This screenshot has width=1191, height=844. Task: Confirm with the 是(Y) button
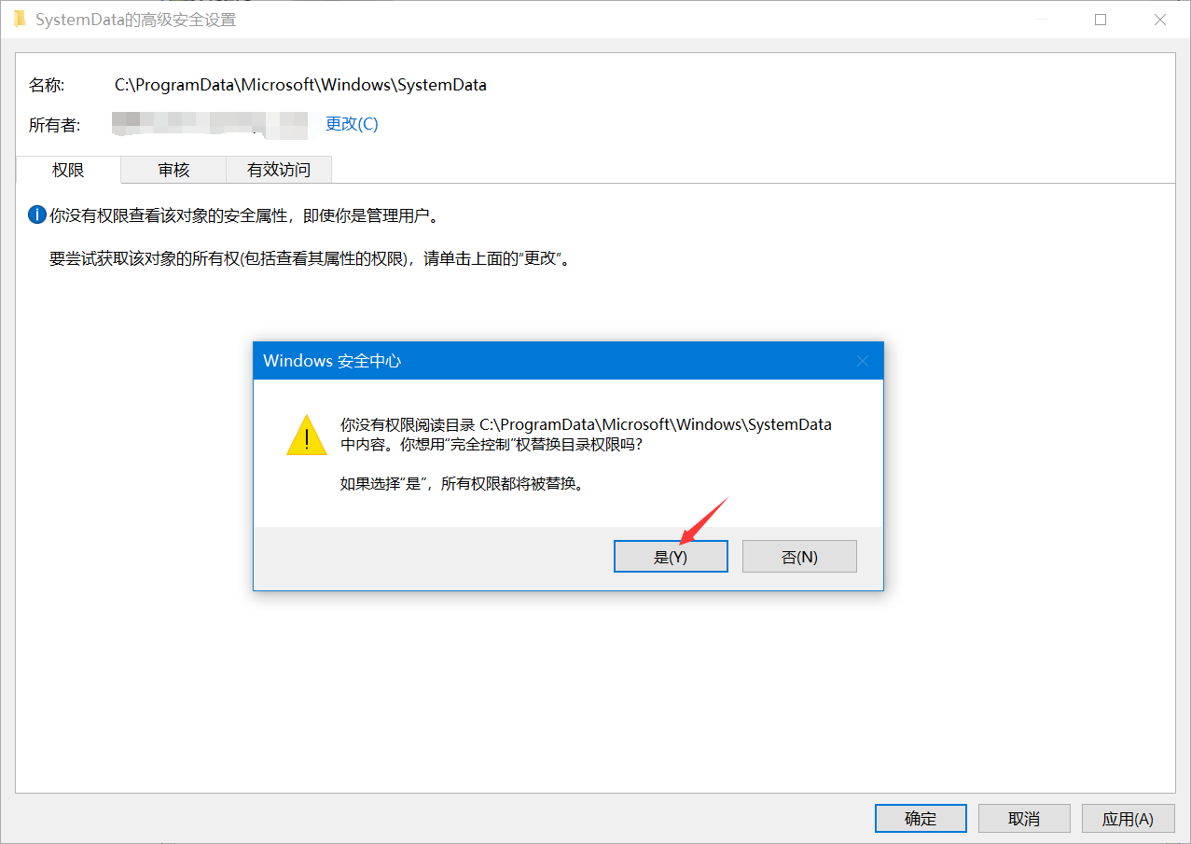[671, 557]
